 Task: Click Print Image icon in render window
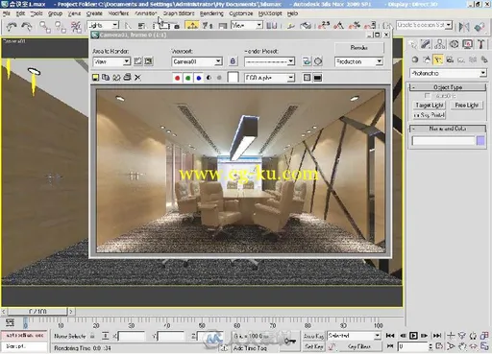(127, 78)
